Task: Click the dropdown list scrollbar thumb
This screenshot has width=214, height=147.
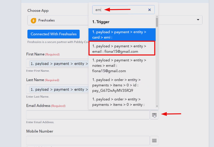Action: point(157,22)
